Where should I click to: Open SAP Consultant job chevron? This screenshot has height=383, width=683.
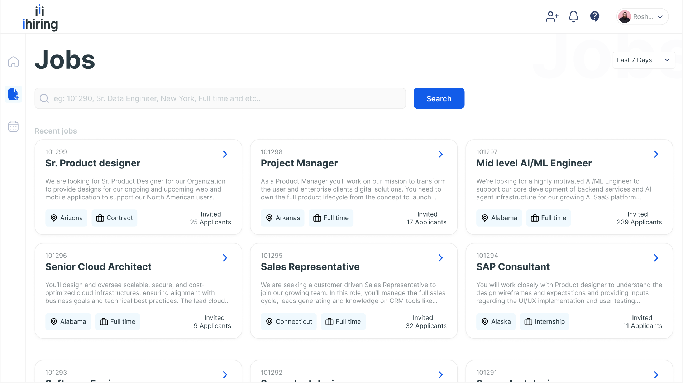point(656,258)
